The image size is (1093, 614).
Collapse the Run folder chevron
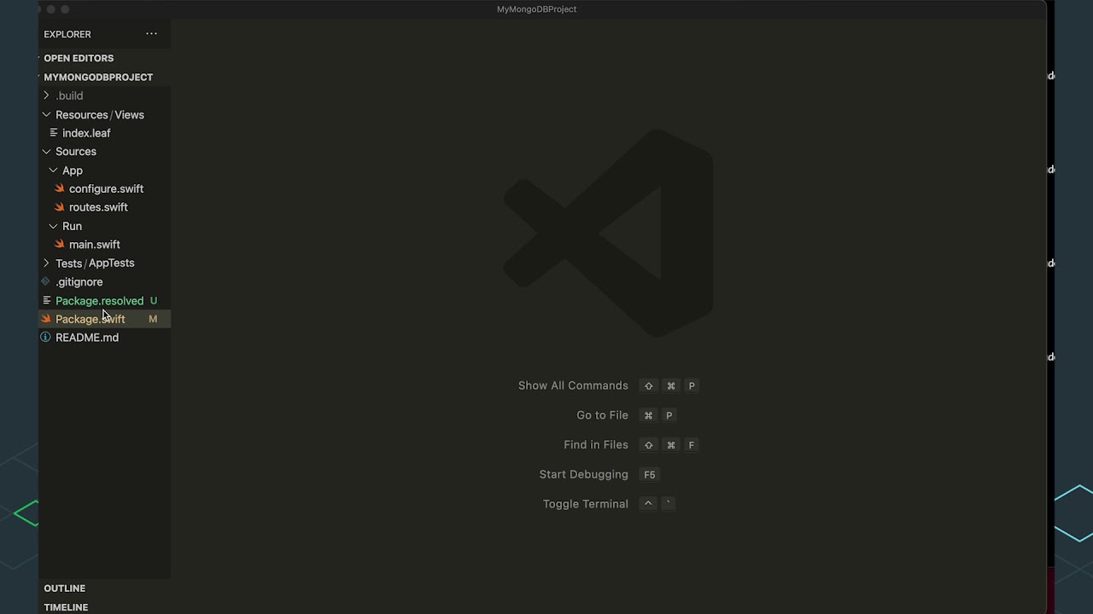point(53,226)
